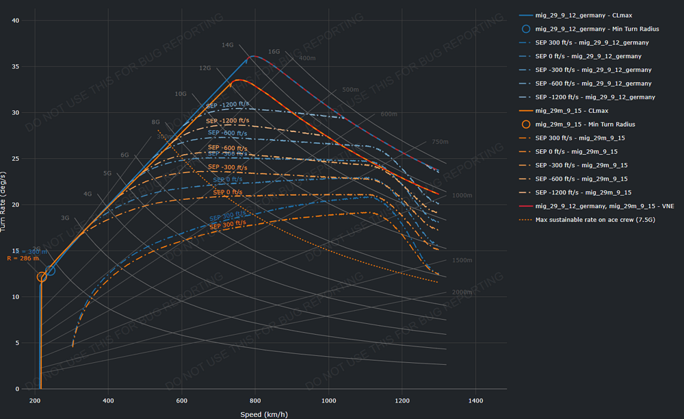This screenshot has width=684, height=419.
Task: Click the orange 'R = 286 m' annotation
Action: click(x=22, y=258)
